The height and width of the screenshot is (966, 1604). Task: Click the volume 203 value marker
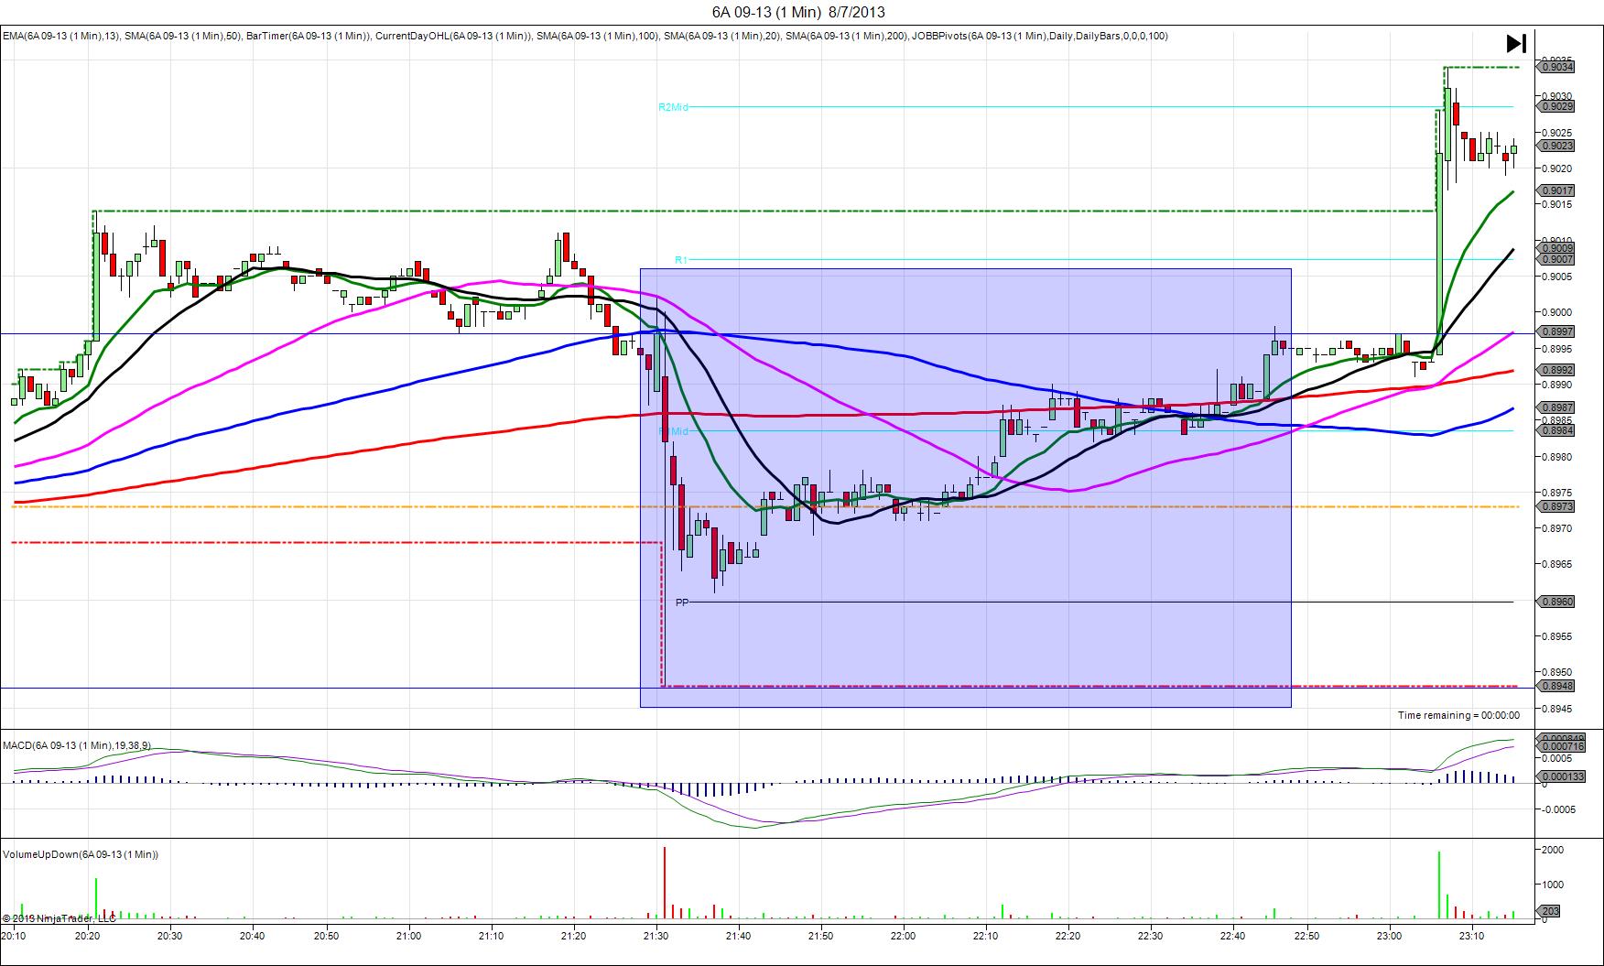tap(1552, 911)
